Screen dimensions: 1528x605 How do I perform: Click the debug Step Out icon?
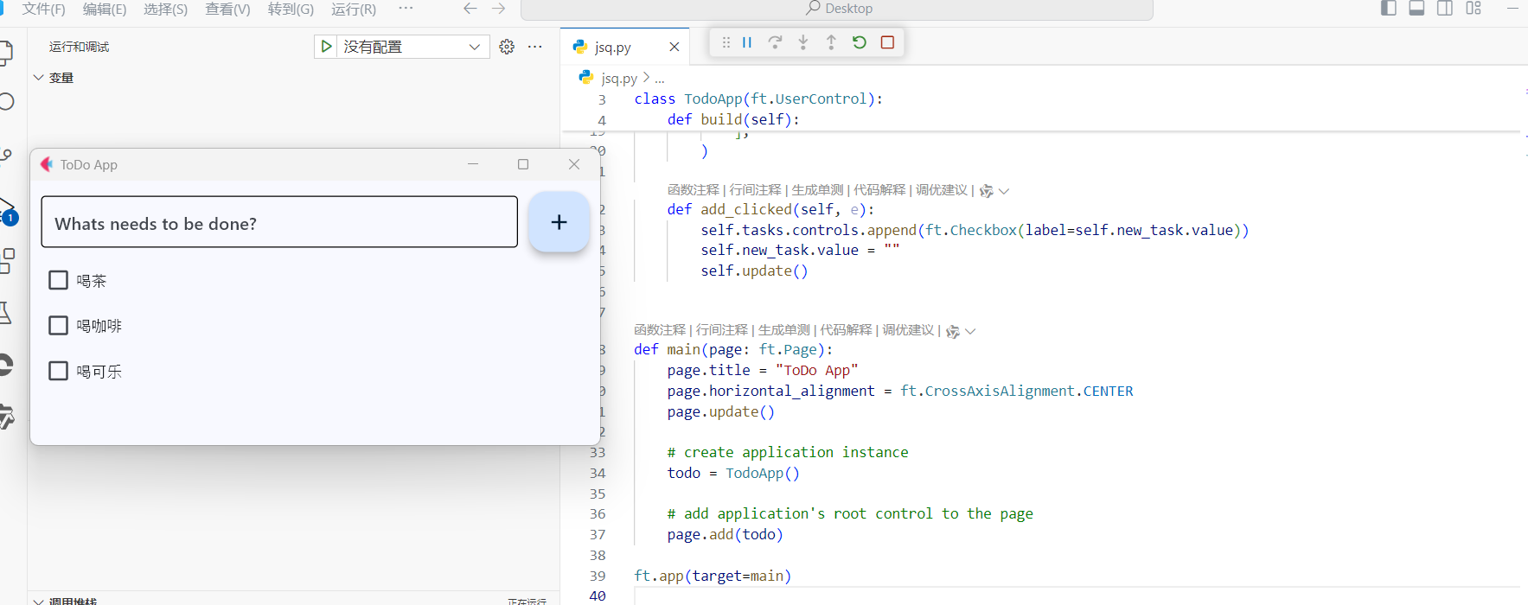pyautogui.click(x=831, y=42)
